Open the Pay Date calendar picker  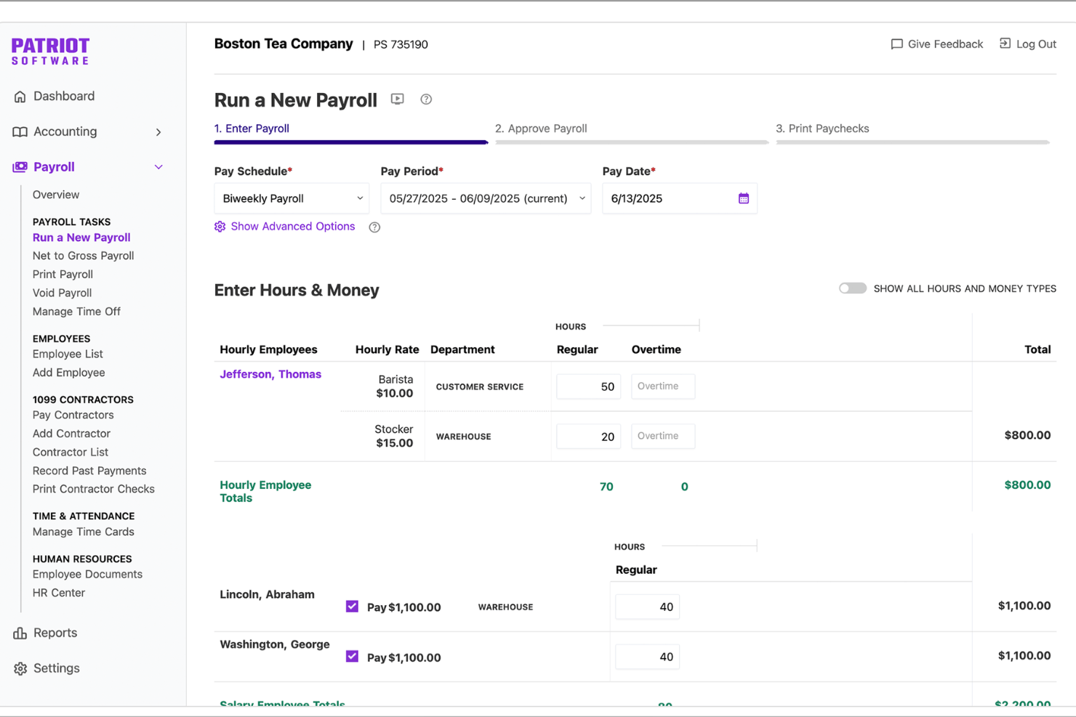743,198
